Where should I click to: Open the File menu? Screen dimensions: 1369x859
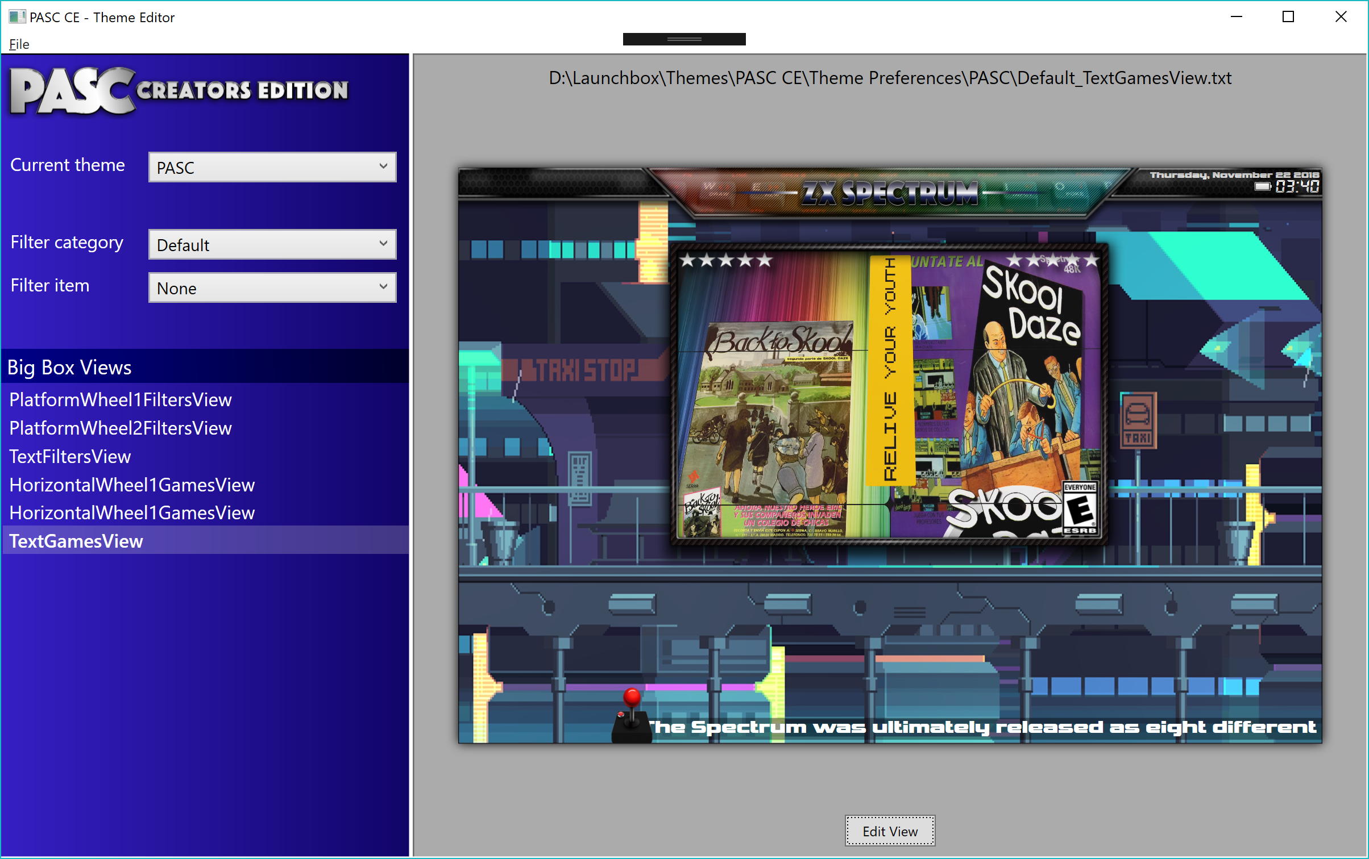(19, 44)
